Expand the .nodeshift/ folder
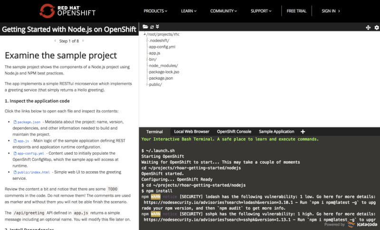Viewport: 380px width, 230px height. click(159, 40)
